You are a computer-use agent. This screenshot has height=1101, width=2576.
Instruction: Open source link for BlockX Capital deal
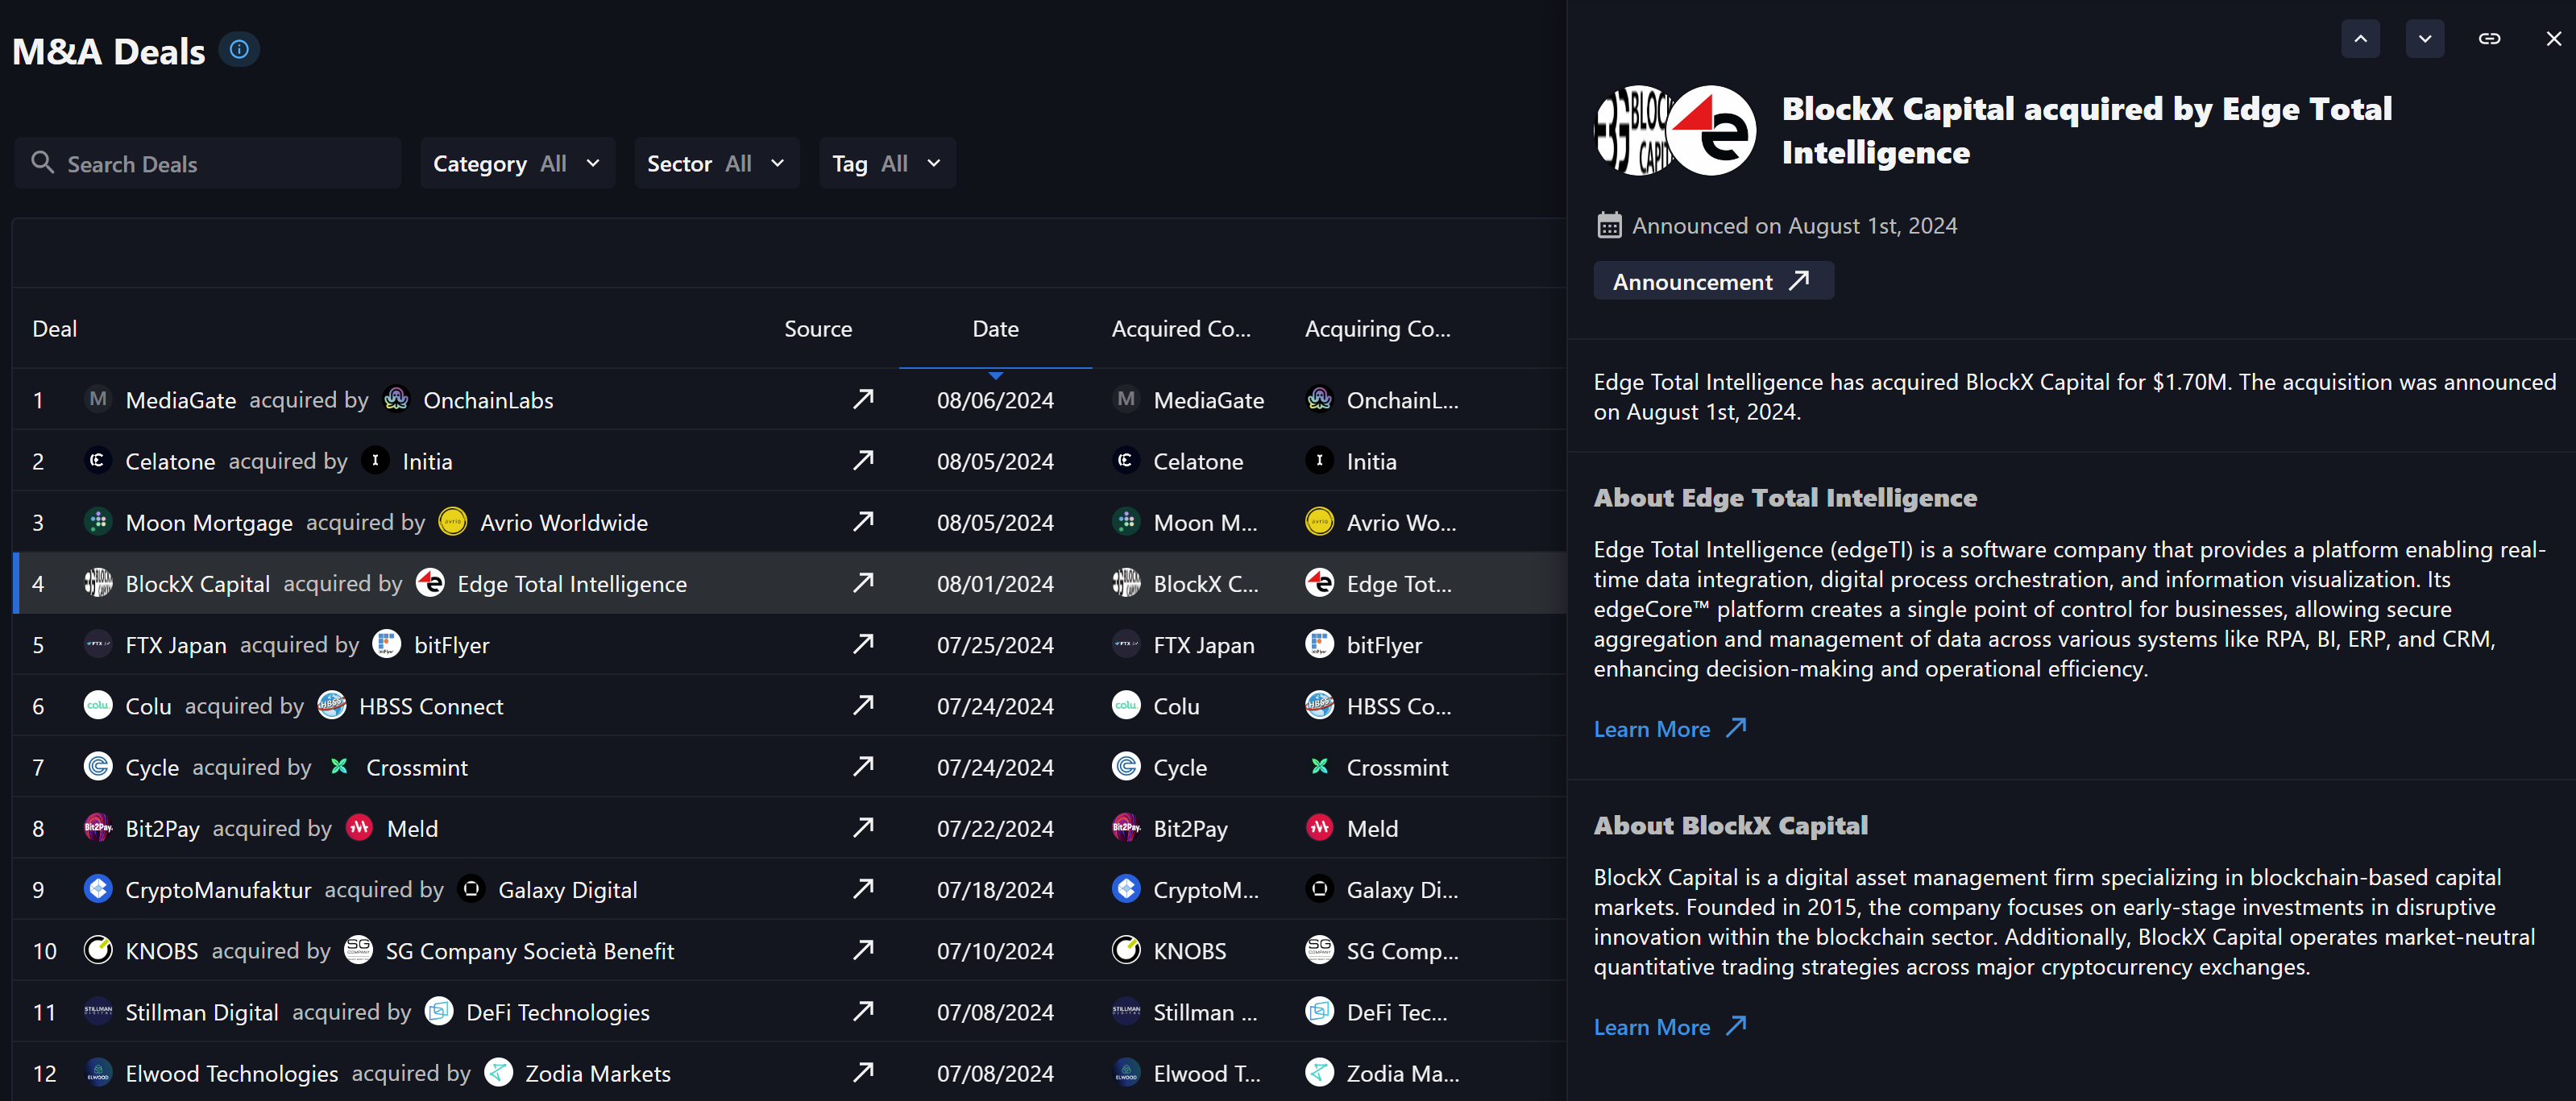863,582
